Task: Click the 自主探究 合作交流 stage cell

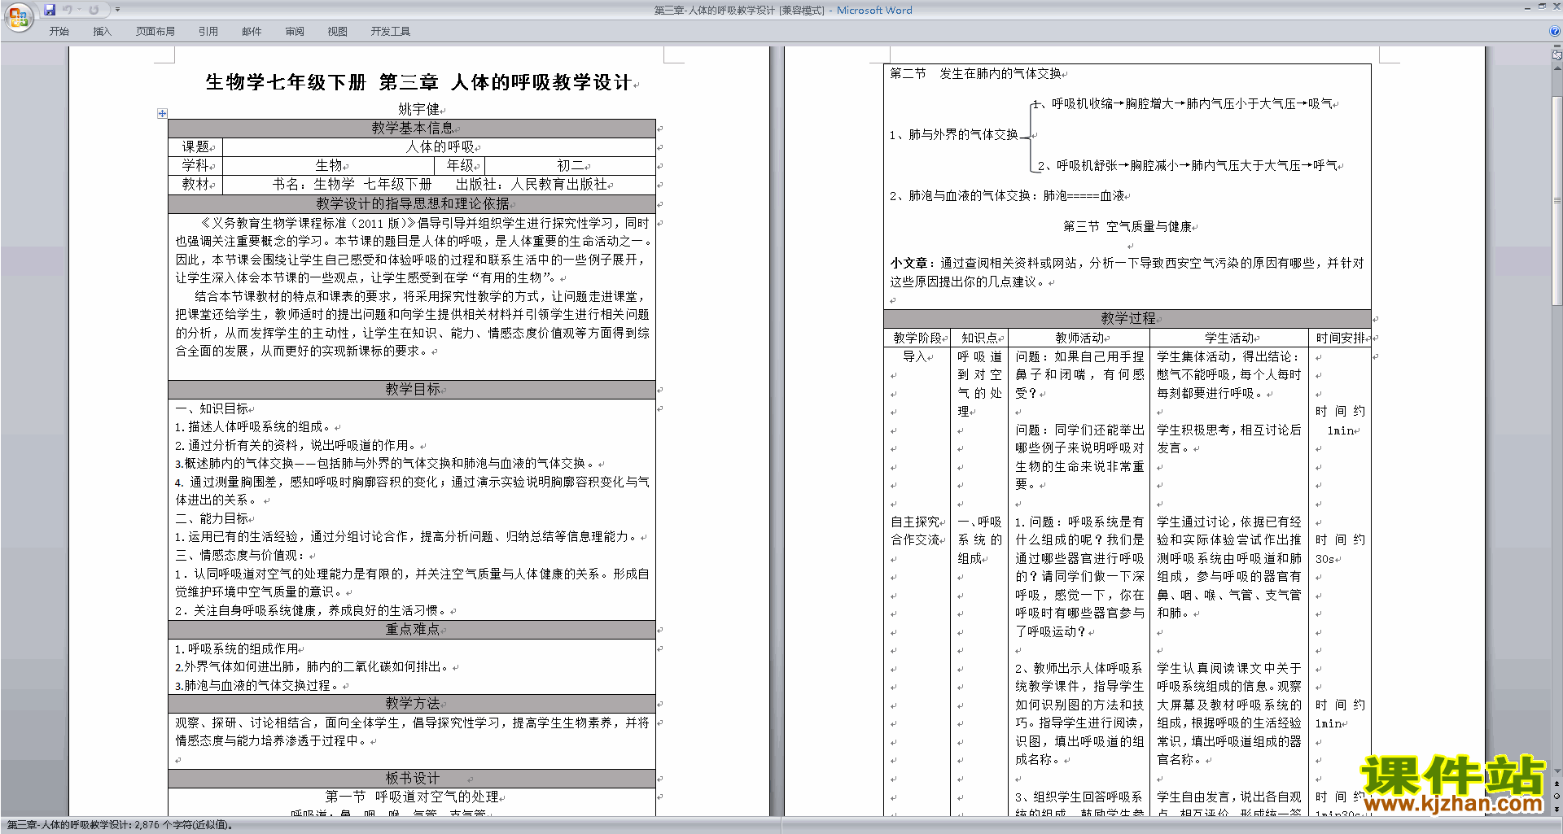Action: pyautogui.click(x=917, y=531)
